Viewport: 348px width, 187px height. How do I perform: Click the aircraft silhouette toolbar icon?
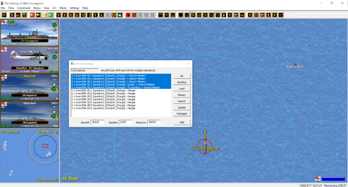click(x=230, y=15)
